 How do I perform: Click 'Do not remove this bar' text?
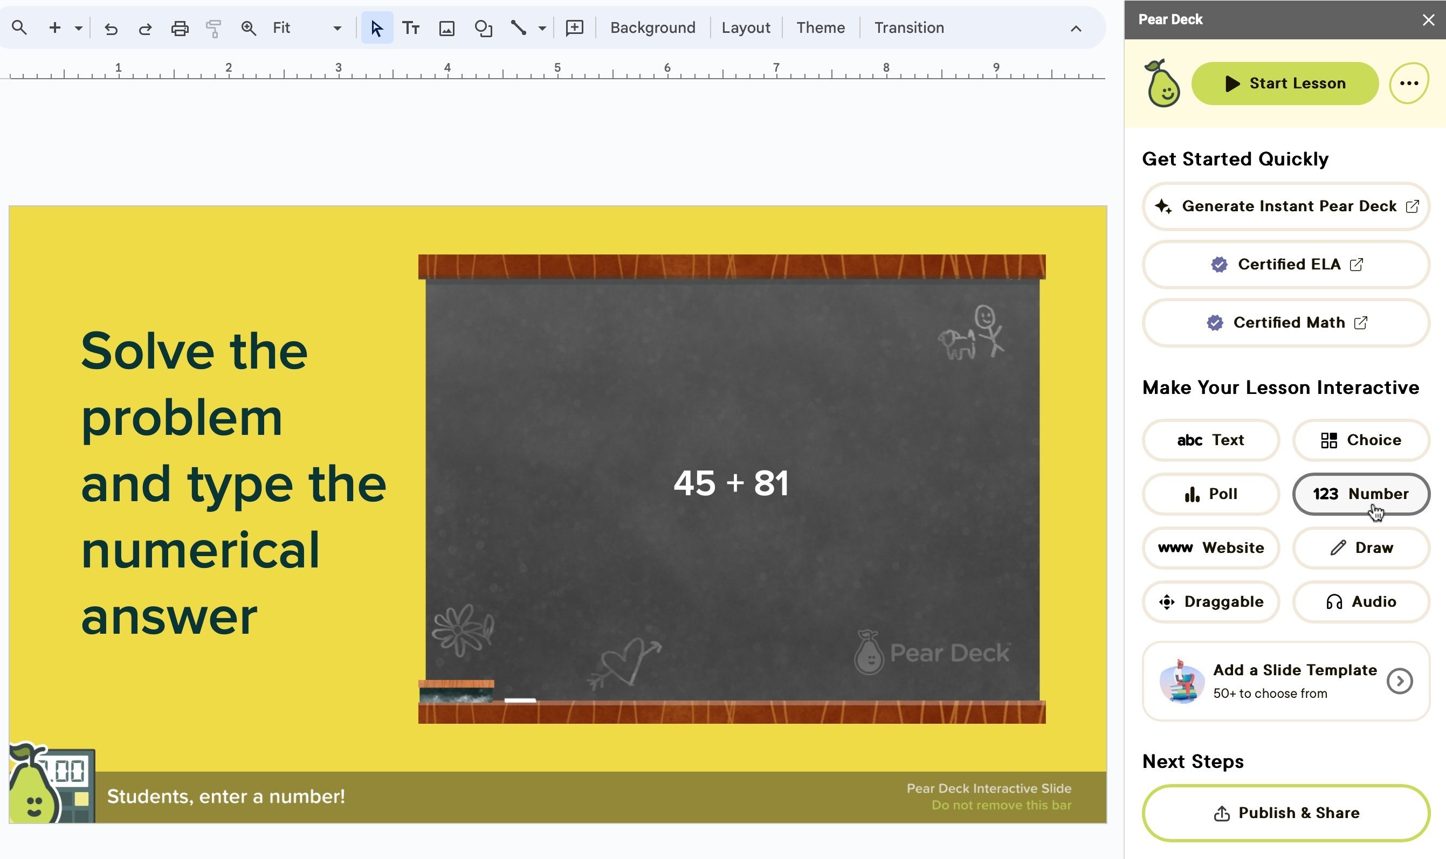(1001, 805)
